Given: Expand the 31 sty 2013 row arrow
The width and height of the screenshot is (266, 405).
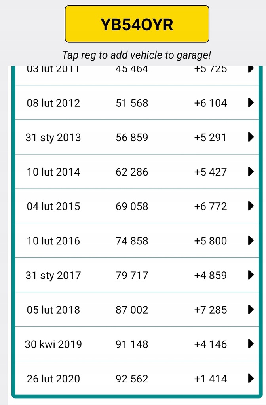Looking at the screenshot, I should pyautogui.click(x=250, y=137).
